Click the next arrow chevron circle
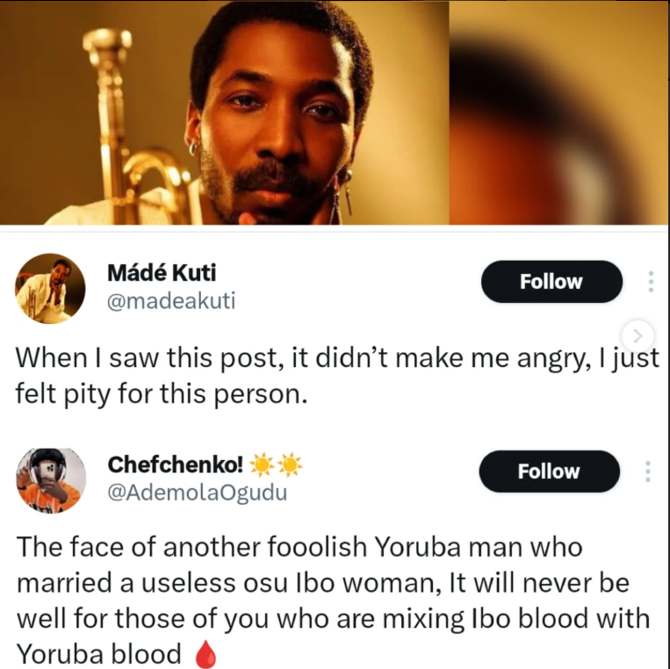This screenshot has width=670, height=669. coord(638,334)
